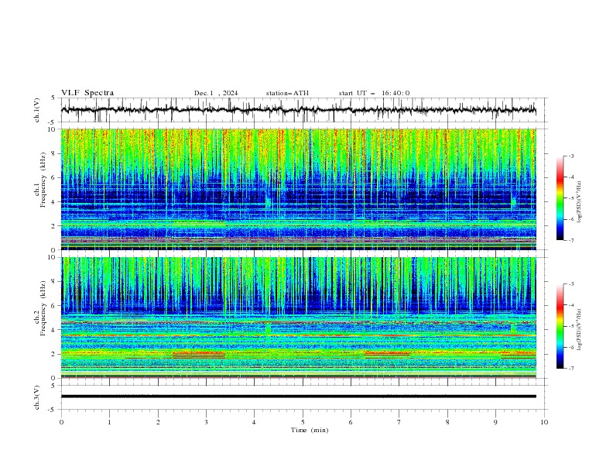Click time axis tick label "1"
Screen dimensions: 613x474
(109, 422)
